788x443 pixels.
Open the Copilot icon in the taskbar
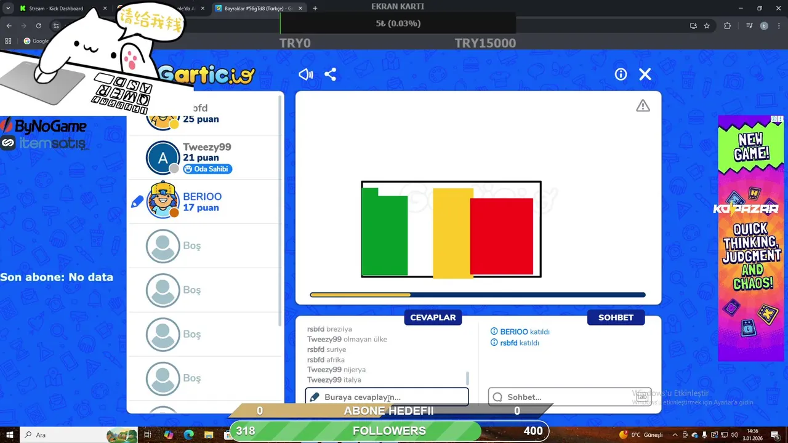(168, 435)
